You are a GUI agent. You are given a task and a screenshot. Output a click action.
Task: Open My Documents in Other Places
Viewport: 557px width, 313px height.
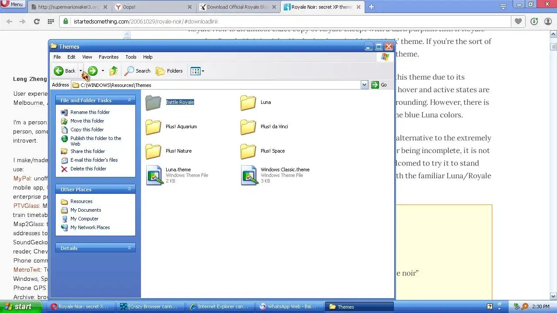(86, 210)
